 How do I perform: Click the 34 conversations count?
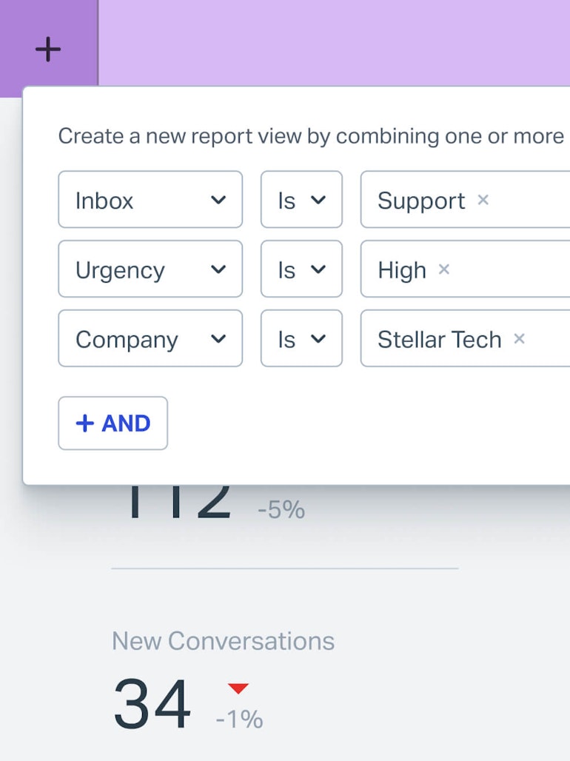click(x=152, y=705)
